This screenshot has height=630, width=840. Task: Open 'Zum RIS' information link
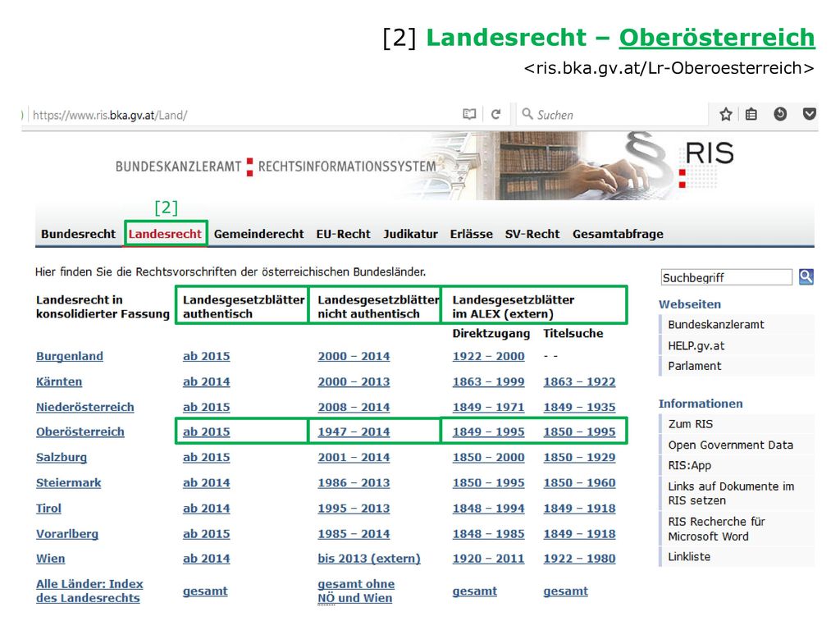tap(691, 424)
